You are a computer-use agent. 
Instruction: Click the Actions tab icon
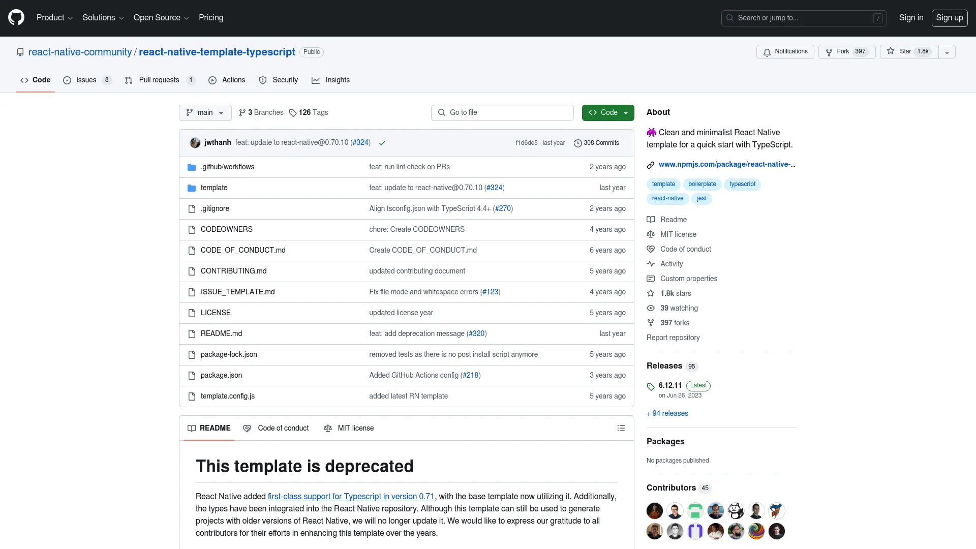pyautogui.click(x=212, y=80)
